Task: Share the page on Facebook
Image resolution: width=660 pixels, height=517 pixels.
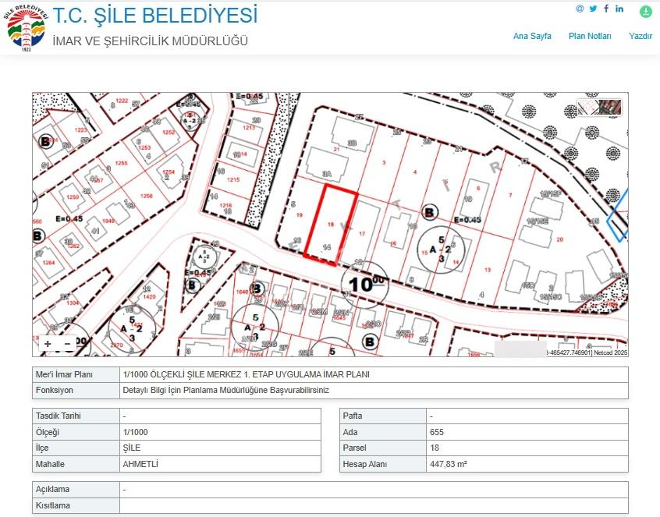Action: pos(606,9)
